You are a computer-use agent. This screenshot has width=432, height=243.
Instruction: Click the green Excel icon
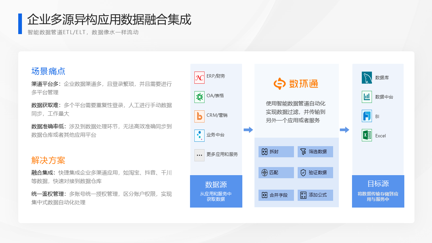[367, 135]
